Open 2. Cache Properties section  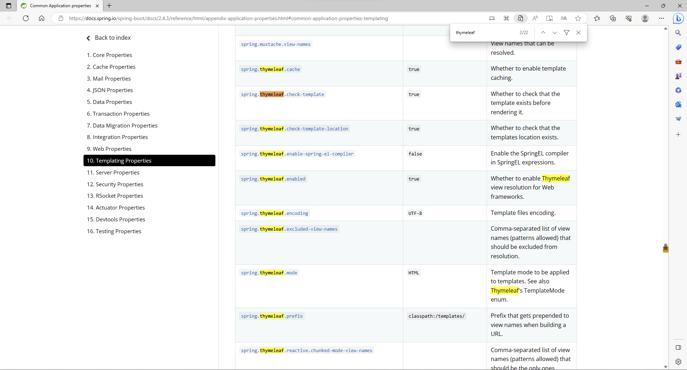coord(111,67)
